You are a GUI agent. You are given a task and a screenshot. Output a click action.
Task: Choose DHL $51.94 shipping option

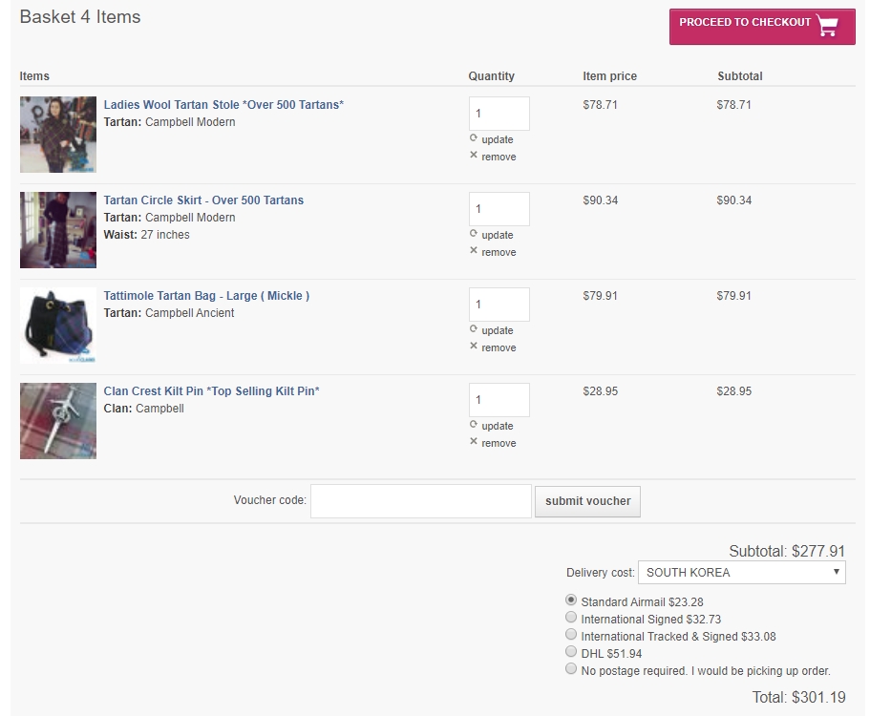(x=571, y=652)
